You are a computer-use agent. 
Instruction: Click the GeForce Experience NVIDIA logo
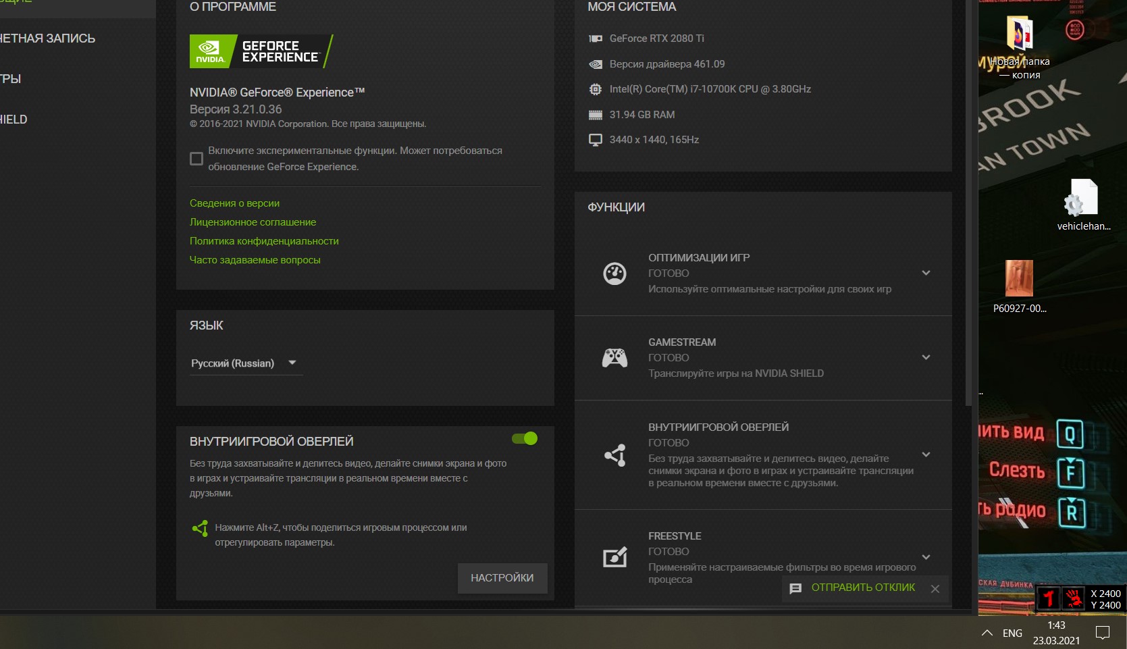261,51
